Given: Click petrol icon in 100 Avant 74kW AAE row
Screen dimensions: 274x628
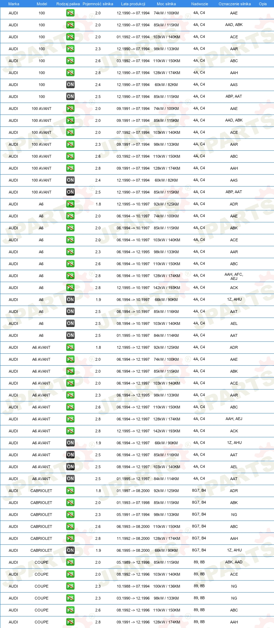Looking at the screenshot, I should [70, 109].
